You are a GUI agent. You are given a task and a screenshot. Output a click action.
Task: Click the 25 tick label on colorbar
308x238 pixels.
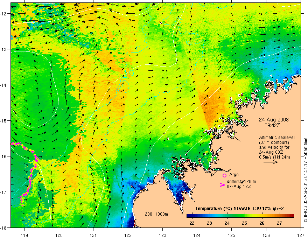[245, 223]
